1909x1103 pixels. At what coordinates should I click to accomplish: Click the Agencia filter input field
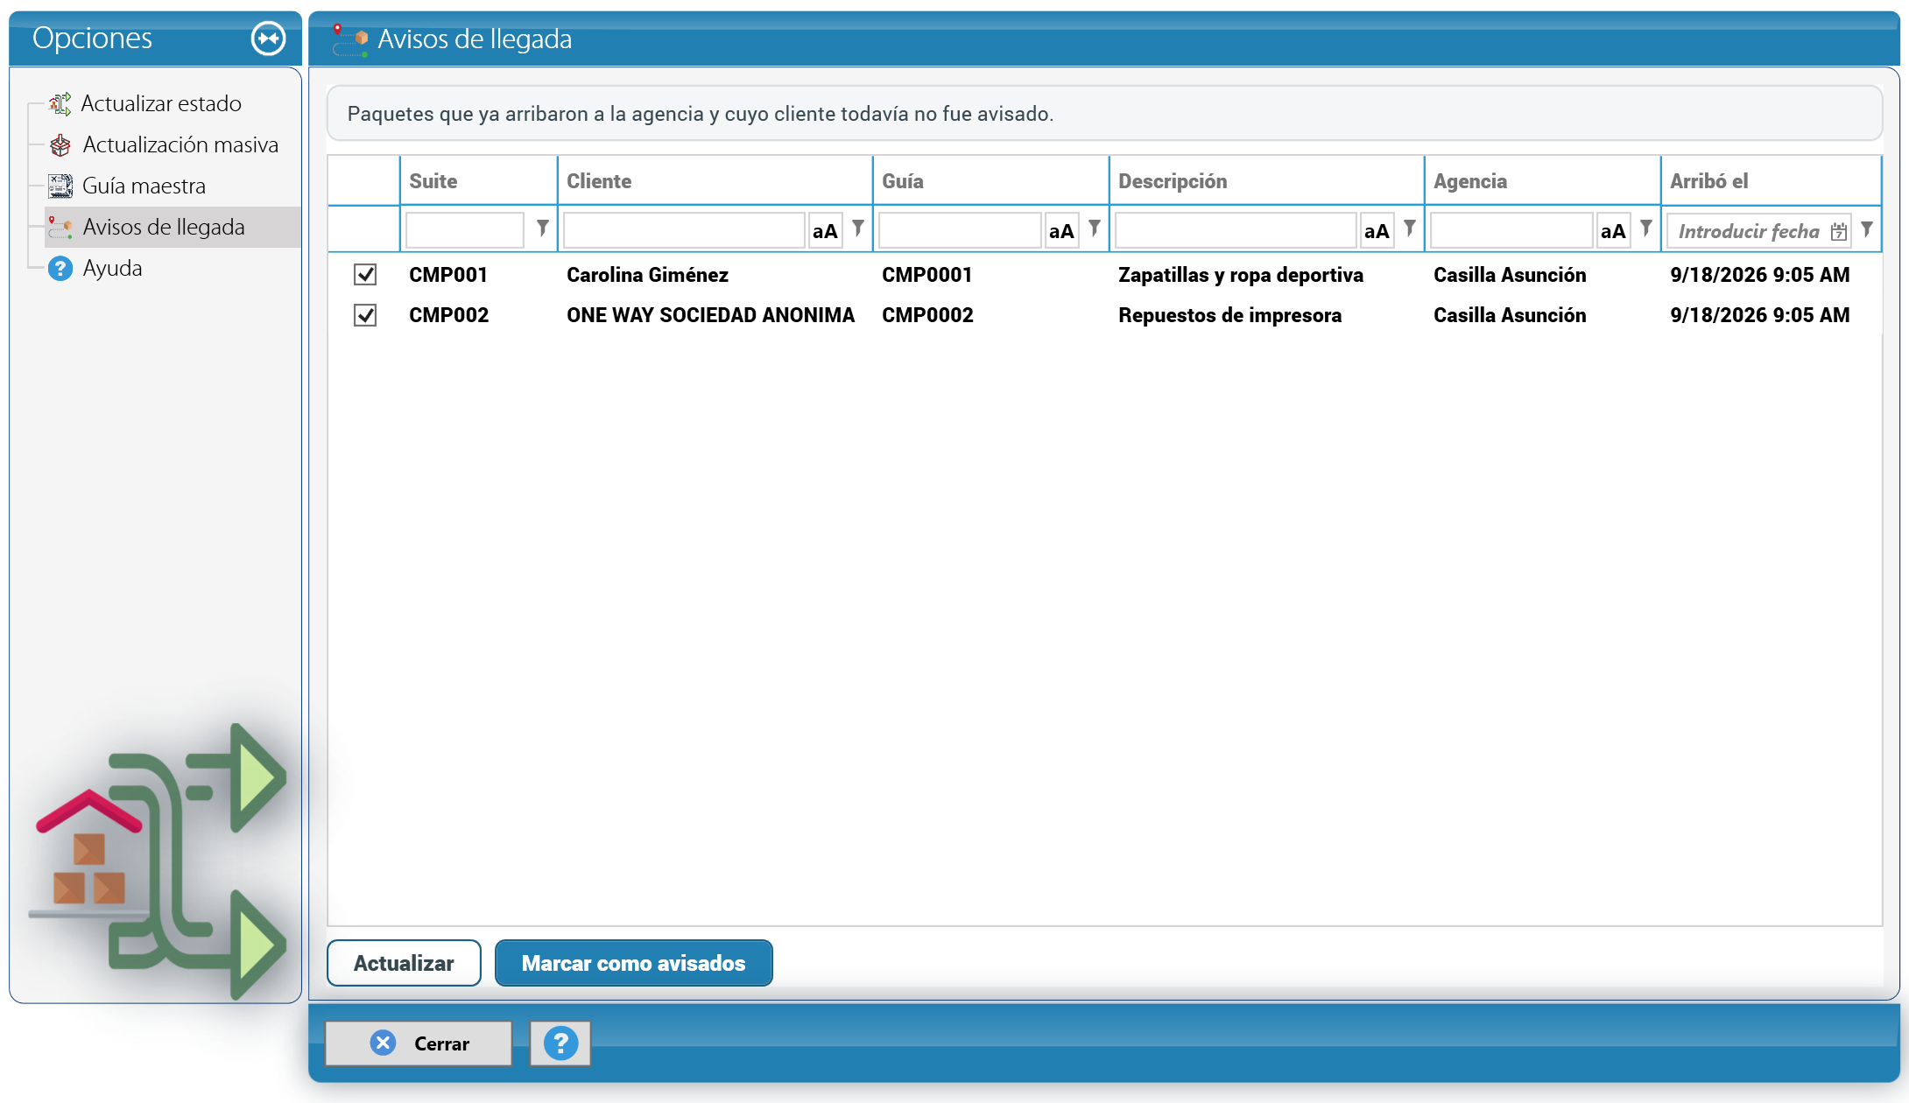(1512, 231)
